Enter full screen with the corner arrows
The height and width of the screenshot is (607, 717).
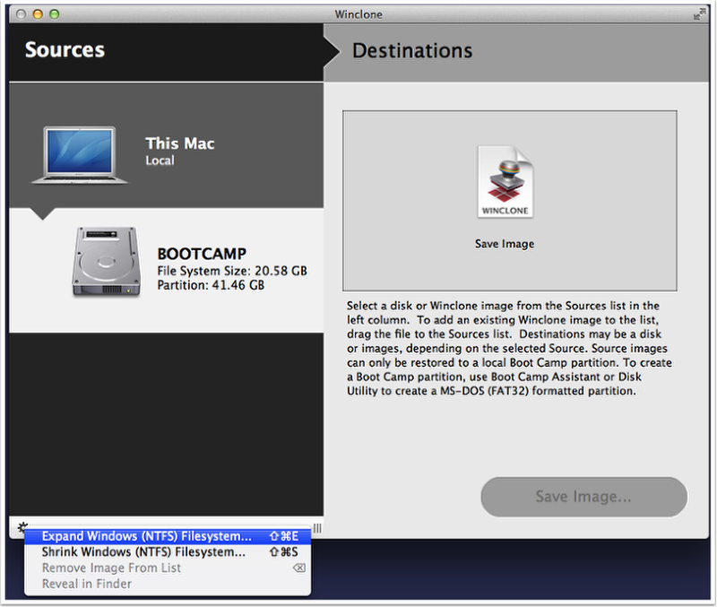pyautogui.click(x=699, y=14)
